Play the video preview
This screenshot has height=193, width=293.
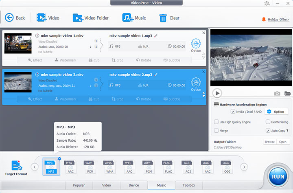click(217, 93)
